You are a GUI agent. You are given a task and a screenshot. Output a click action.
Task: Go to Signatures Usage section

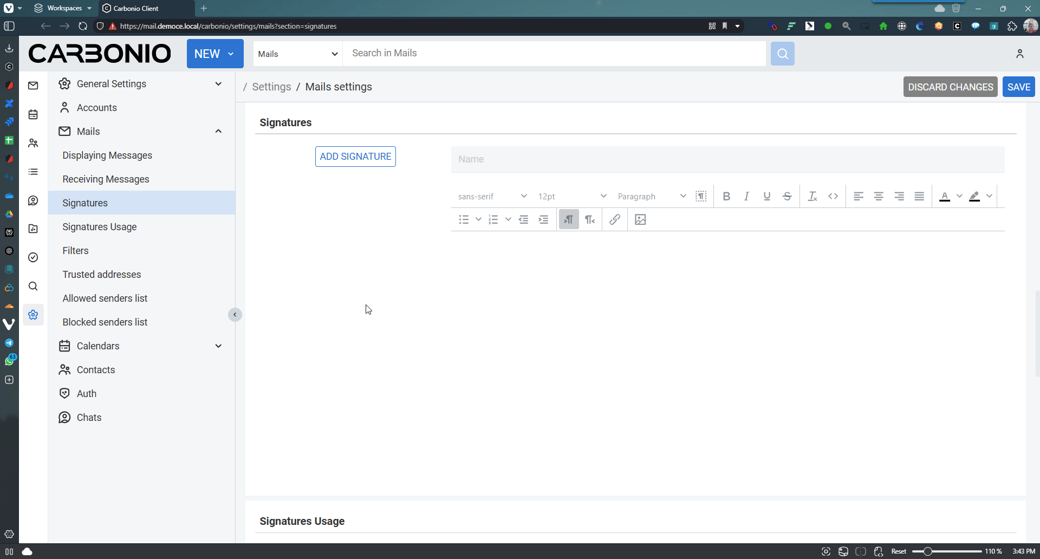click(x=141, y=227)
